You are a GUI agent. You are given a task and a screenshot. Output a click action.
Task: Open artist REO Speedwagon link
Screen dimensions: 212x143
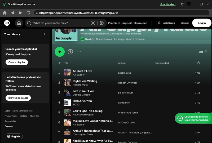click(x=83, y=115)
